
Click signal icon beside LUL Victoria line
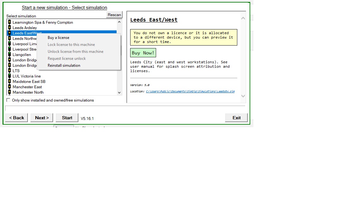coord(9,76)
